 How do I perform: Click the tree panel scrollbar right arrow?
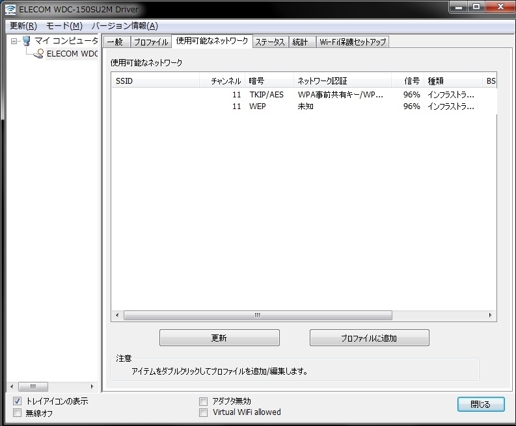coord(92,386)
